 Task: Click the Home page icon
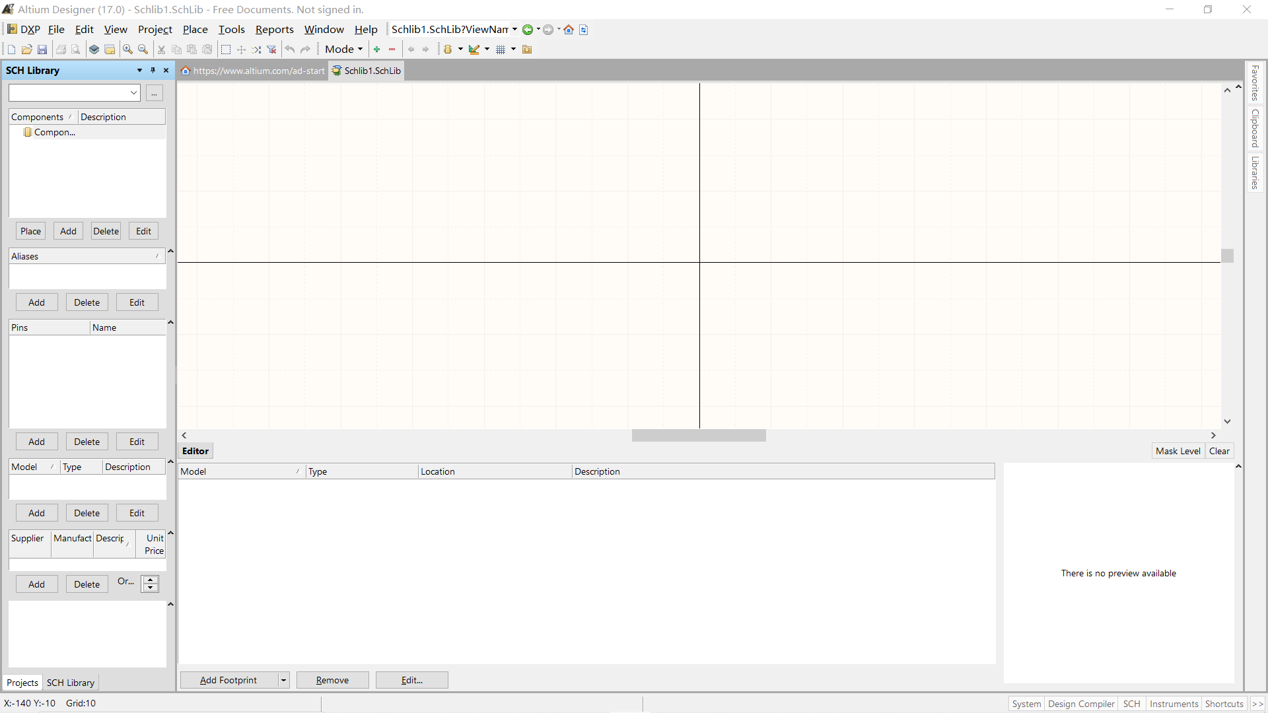click(x=569, y=30)
